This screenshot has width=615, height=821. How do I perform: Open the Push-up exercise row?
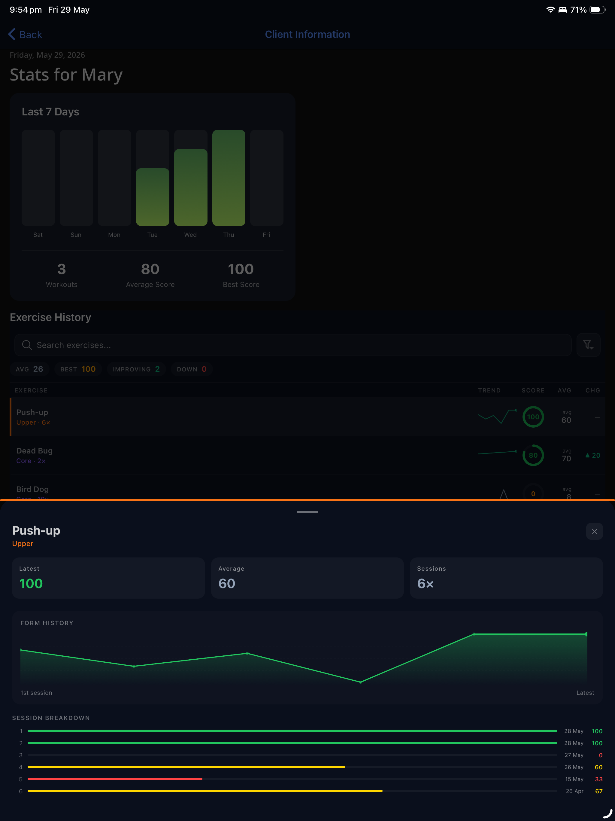click(307, 417)
